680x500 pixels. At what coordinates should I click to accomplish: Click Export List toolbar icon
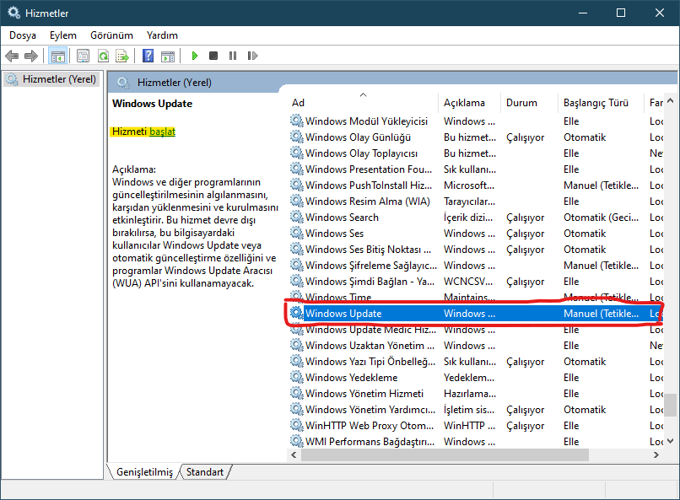point(122,56)
